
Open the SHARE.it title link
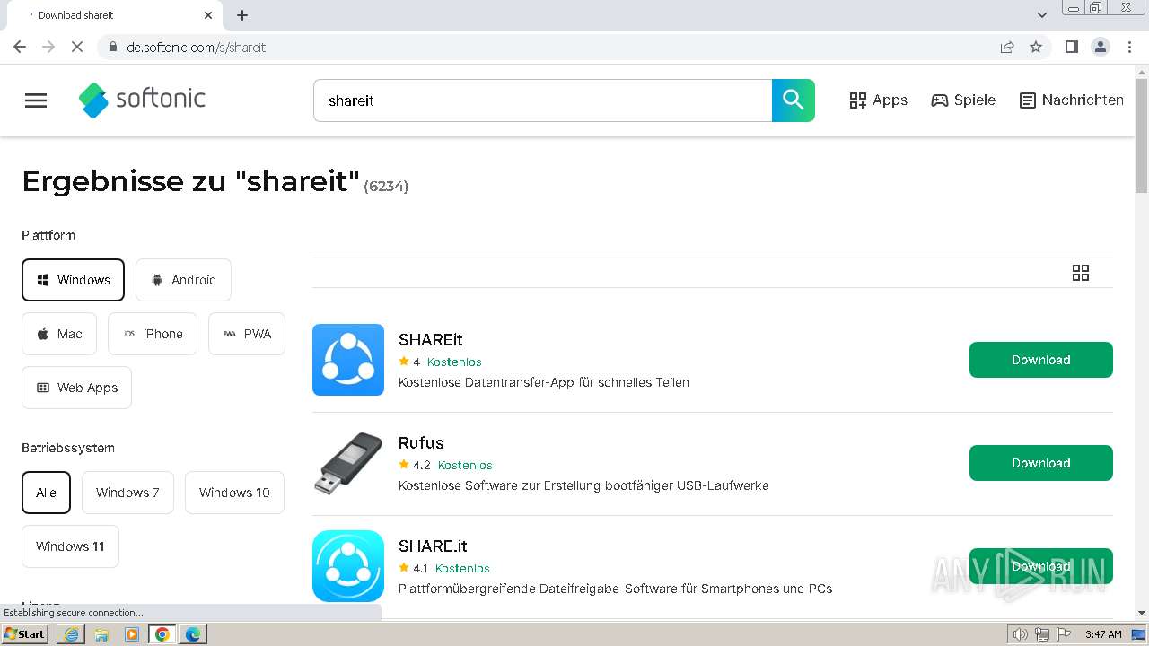pyautogui.click(x=433, y=546)
